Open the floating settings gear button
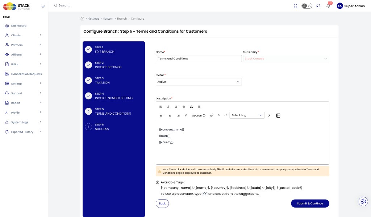This screenshot has width=371, height=217. click(363, 202)
